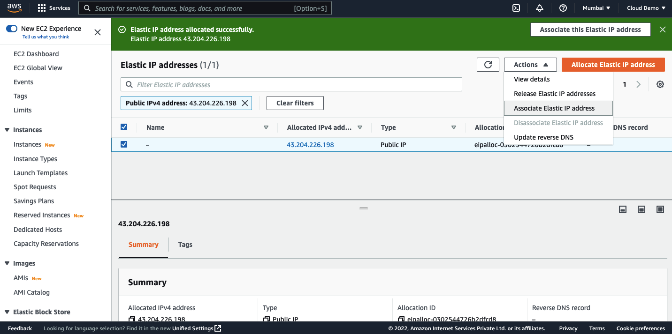Sort by the Type column arrow
This screenshot has height=334, width=672.
tap(454, 127)
